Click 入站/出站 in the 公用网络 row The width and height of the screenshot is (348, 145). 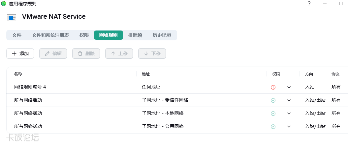[315, 127]
